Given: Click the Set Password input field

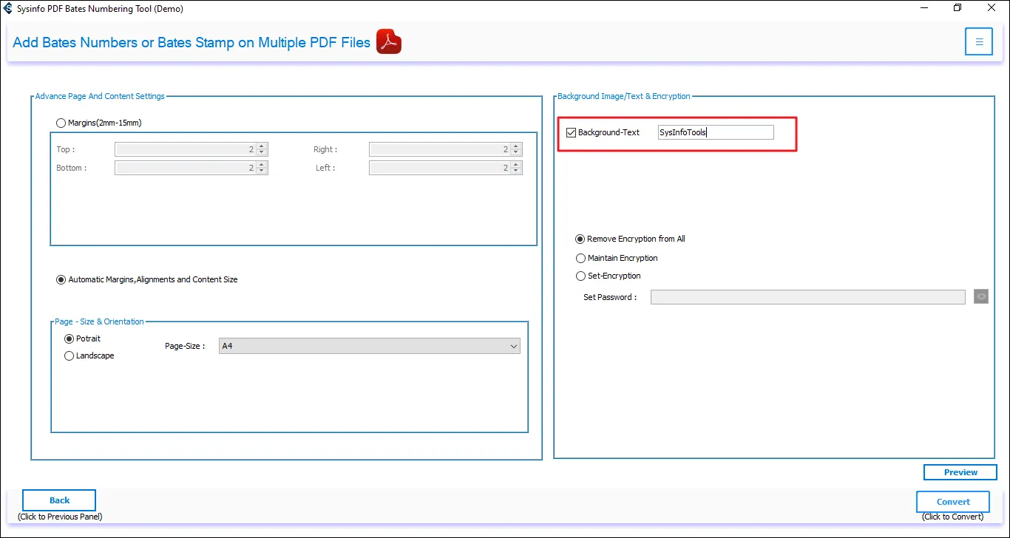Looking at the screenshot, I should point(808,297).
